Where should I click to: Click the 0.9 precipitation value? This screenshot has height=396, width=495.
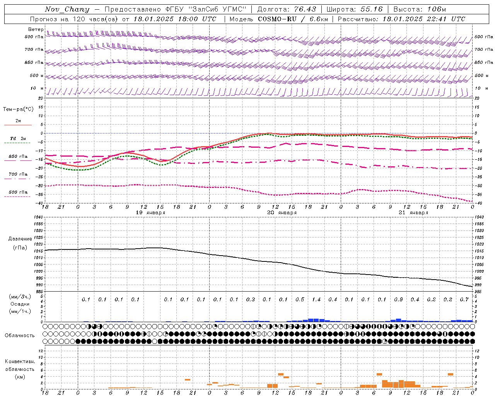[398, 299]
